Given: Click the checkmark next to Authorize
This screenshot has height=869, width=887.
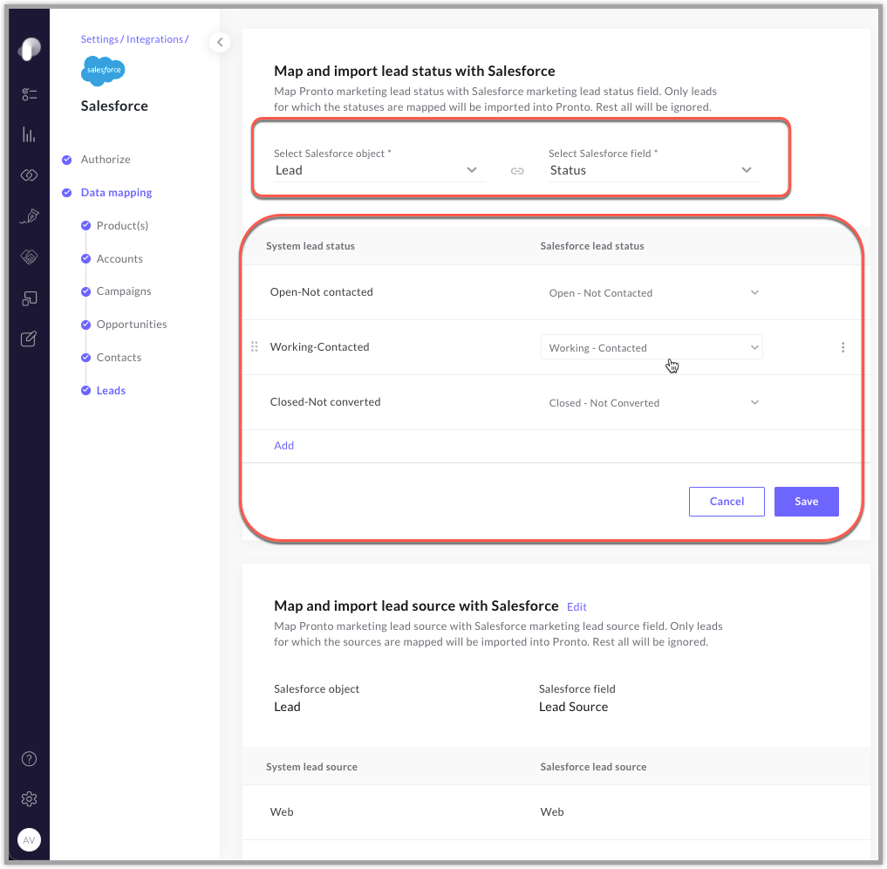Looking at the screenshot, I should pos(67,159).
